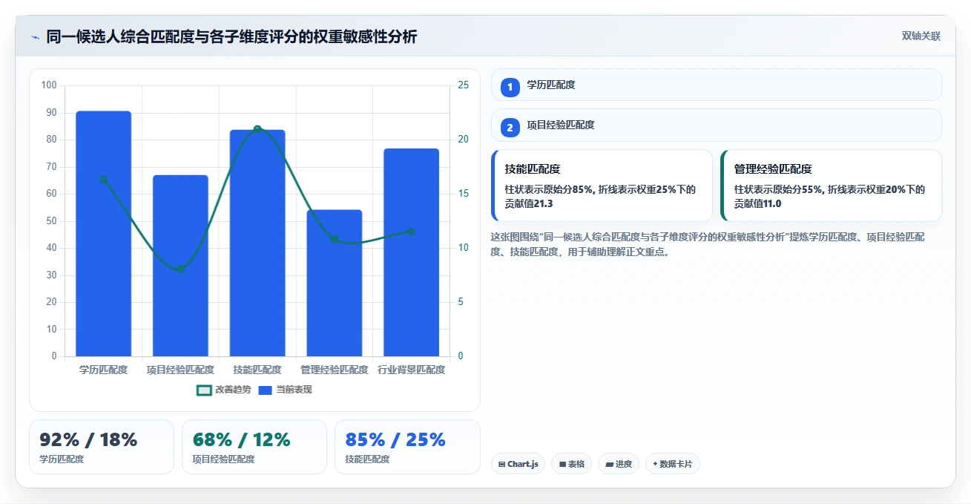Open the 技能匹配度 detail card

point(602,186)
